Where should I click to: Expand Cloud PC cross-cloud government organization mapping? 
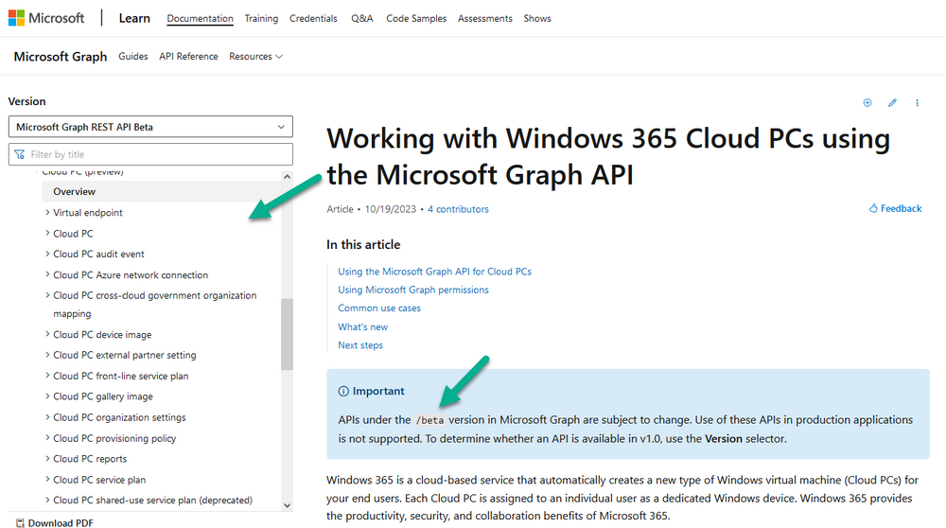[47, 295]
